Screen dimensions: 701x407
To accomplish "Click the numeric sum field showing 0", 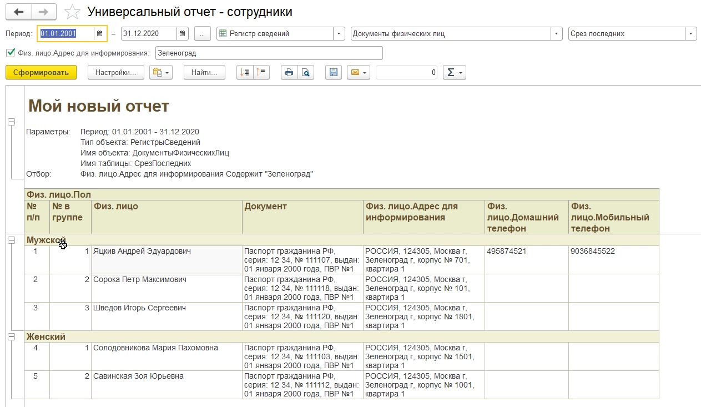I will pos(406,72).
